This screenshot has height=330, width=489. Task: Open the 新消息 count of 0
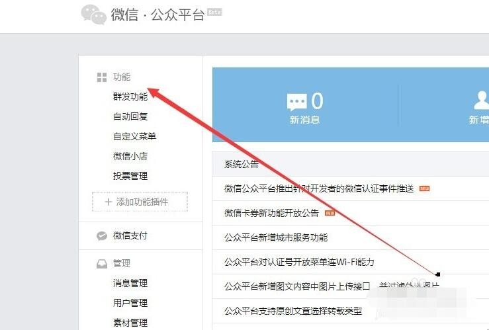tap(318, 101)
